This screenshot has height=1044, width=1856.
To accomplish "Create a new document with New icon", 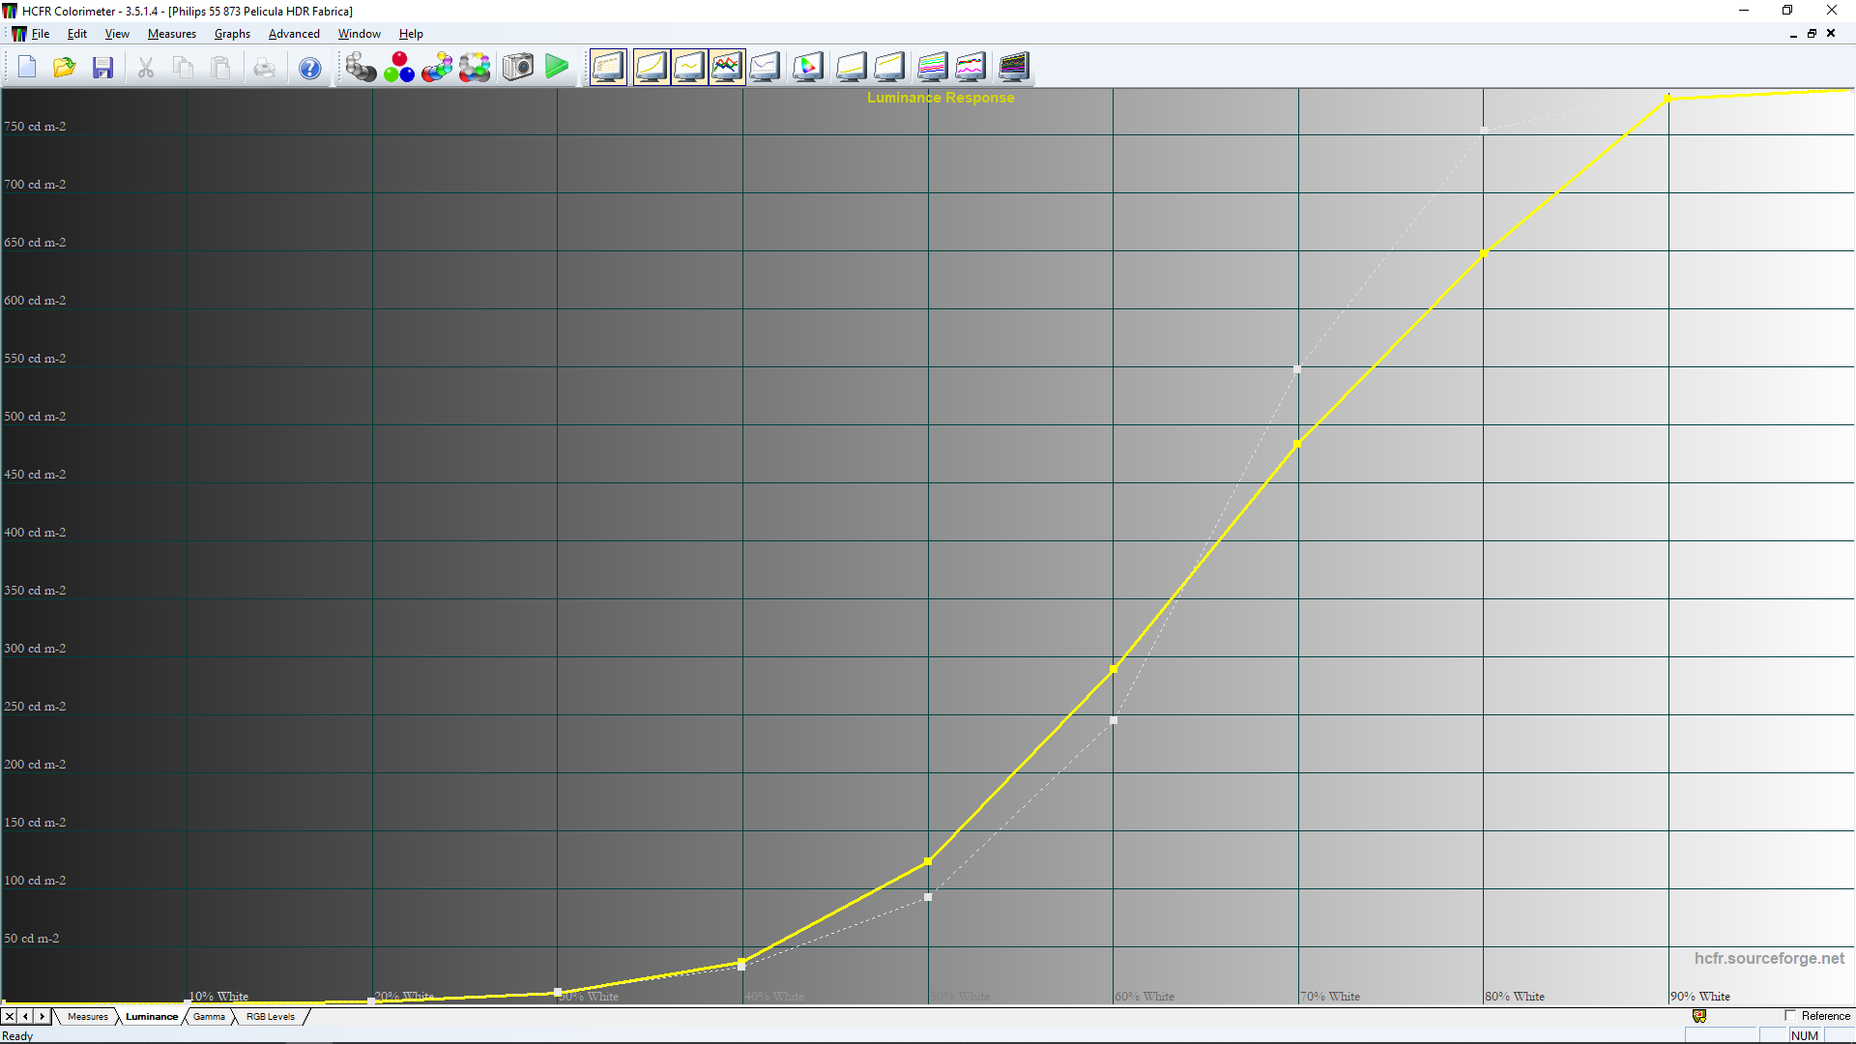I will coord(27,67).
